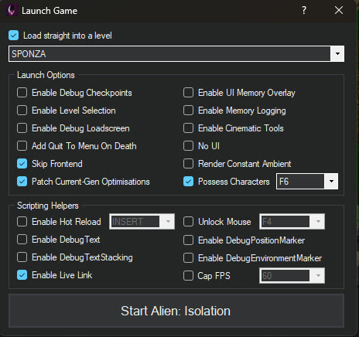359x337 pixels.
Task: Turn on Enable DebugPositionMarker
Action: [x=188, y=240]
